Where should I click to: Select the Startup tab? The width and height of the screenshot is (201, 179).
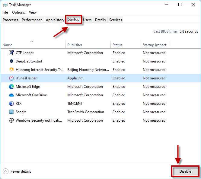point(74,19)
